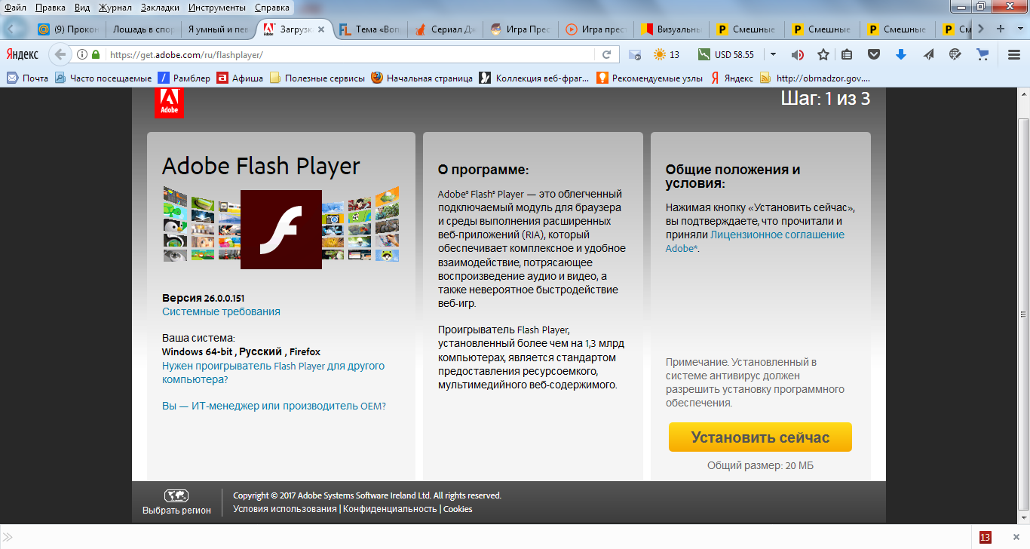Viewport: 1030px width, 549px height.
Task: Open the Афиша bookmark
Action: tap(241, 78)
